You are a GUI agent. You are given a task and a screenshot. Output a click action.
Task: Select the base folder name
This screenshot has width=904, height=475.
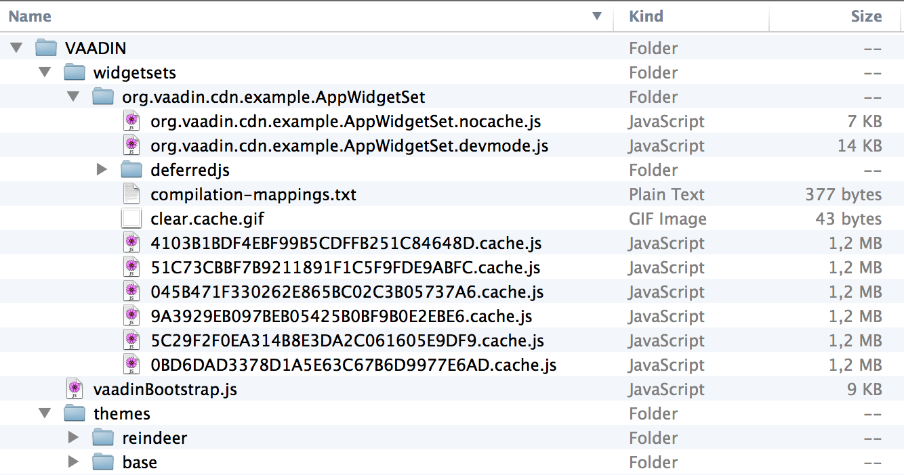140,462
